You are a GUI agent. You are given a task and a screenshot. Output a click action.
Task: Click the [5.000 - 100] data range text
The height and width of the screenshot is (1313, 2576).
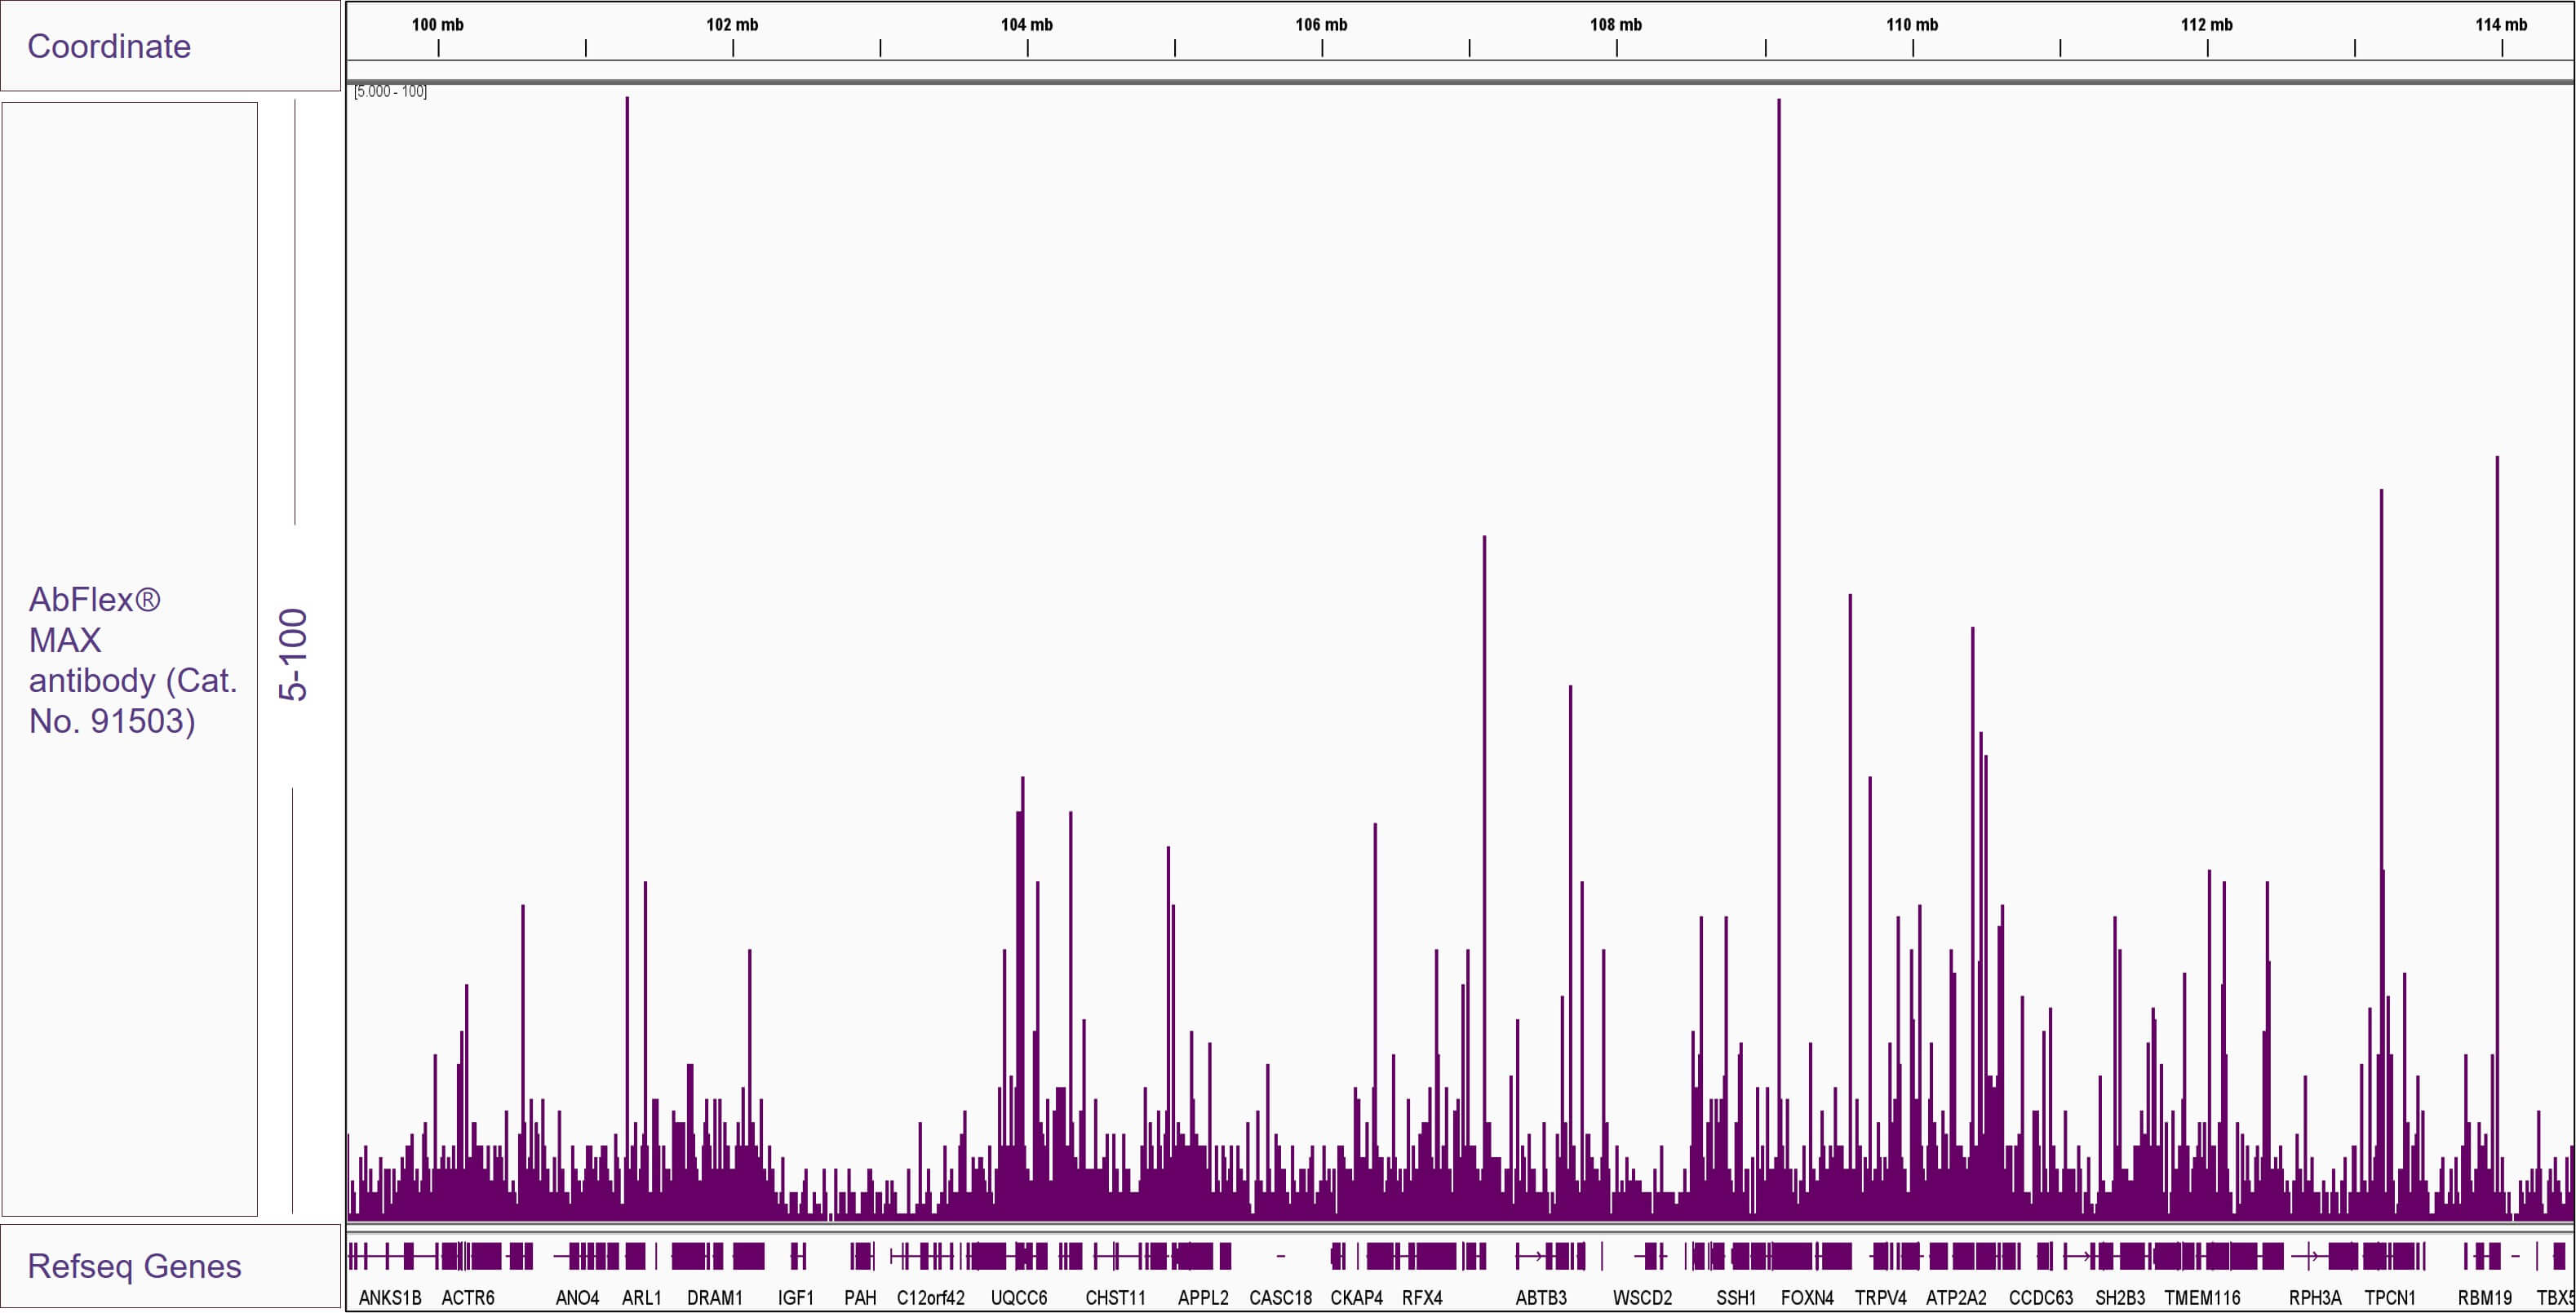coord(390,91)
